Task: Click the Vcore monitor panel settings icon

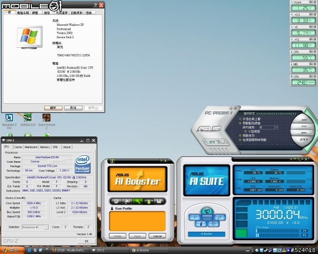Action: pyautogui.click(x=311, y=2)
